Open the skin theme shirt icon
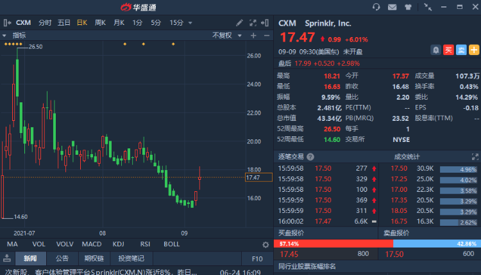This screenshot has width=481, height=275. 408,7
